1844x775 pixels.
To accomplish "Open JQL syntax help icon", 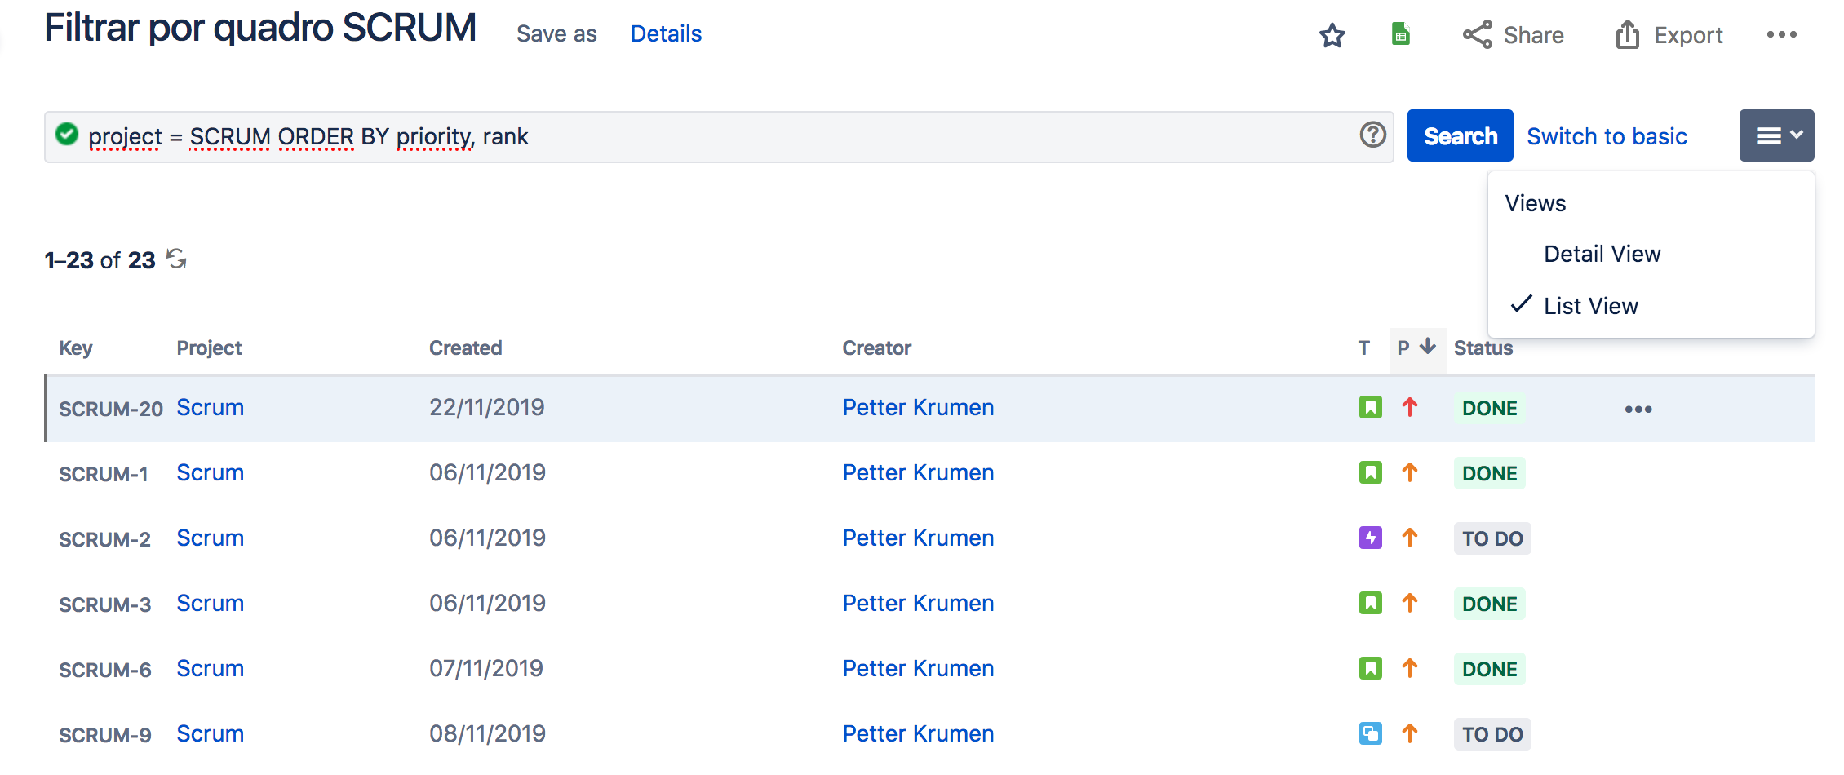I will click(1373, 135).
